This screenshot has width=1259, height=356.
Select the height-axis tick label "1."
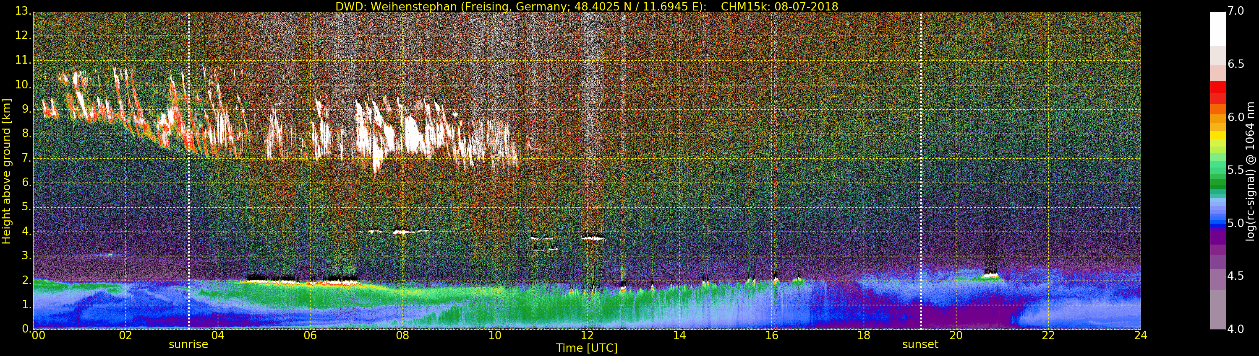click(27, 304)
